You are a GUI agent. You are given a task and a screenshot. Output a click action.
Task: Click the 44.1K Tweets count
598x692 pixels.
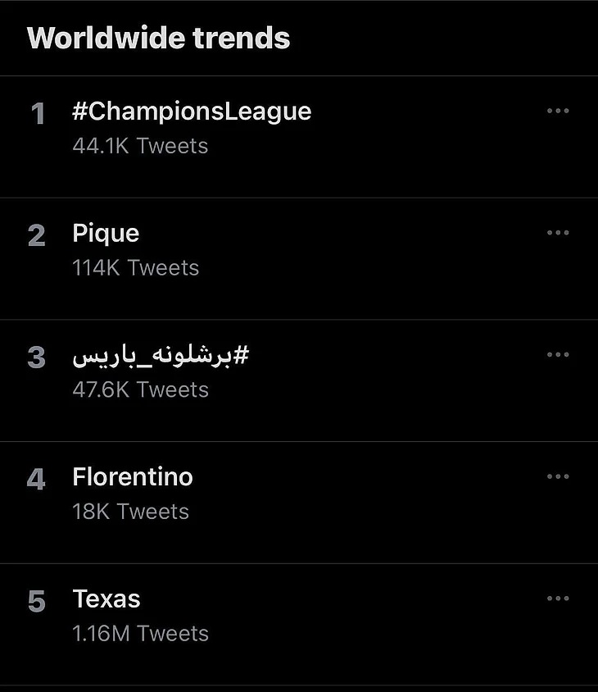point(140,146)
